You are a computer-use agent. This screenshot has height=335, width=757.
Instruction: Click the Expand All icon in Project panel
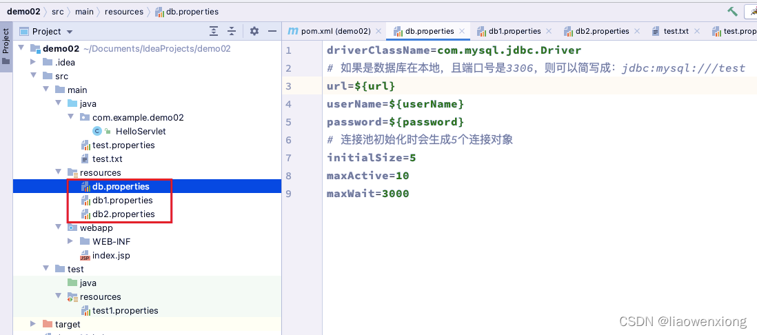(214, 32)
